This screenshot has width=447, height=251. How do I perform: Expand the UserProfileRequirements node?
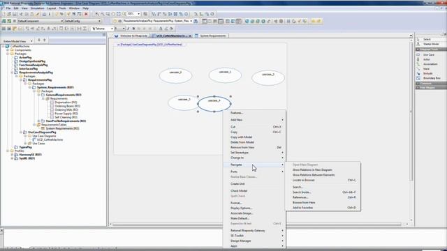point(39,121)
